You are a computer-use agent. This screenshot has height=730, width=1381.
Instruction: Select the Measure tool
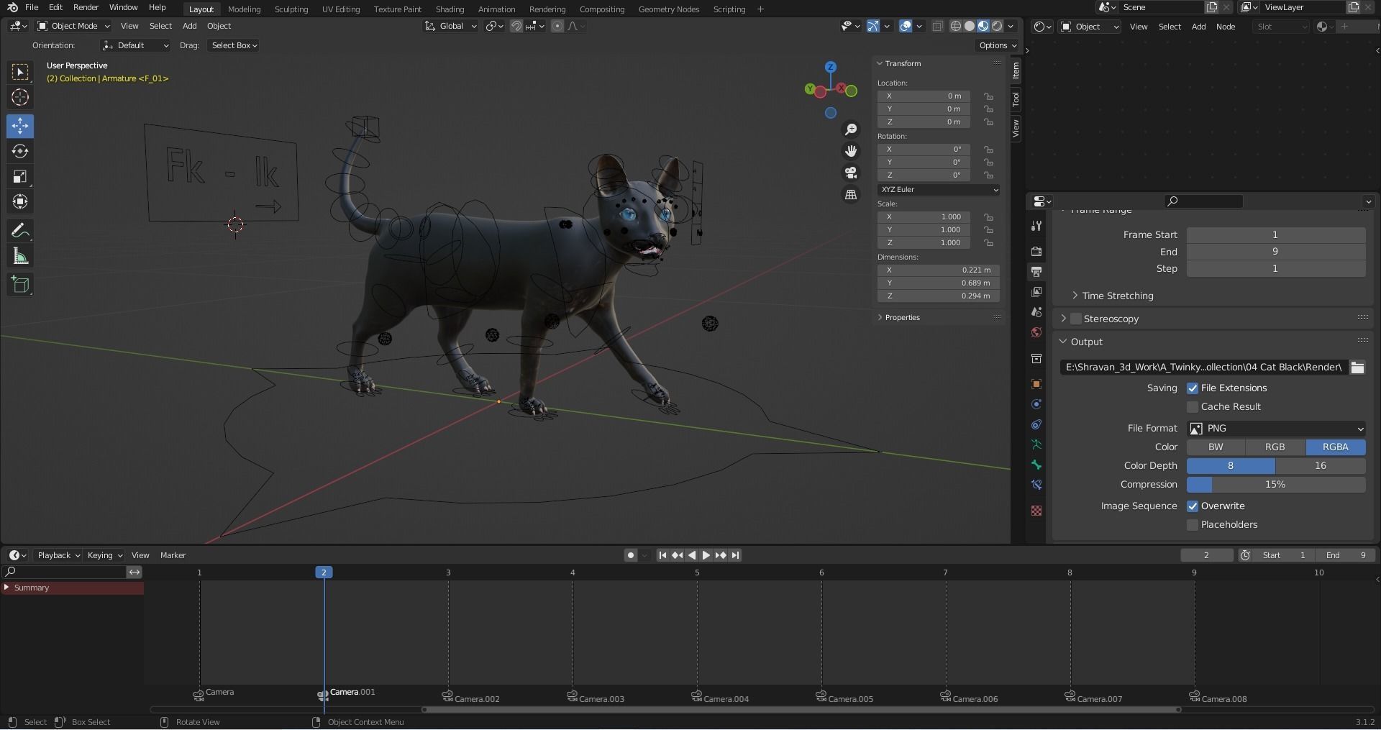pyautogui.click(x=20, y=256)
